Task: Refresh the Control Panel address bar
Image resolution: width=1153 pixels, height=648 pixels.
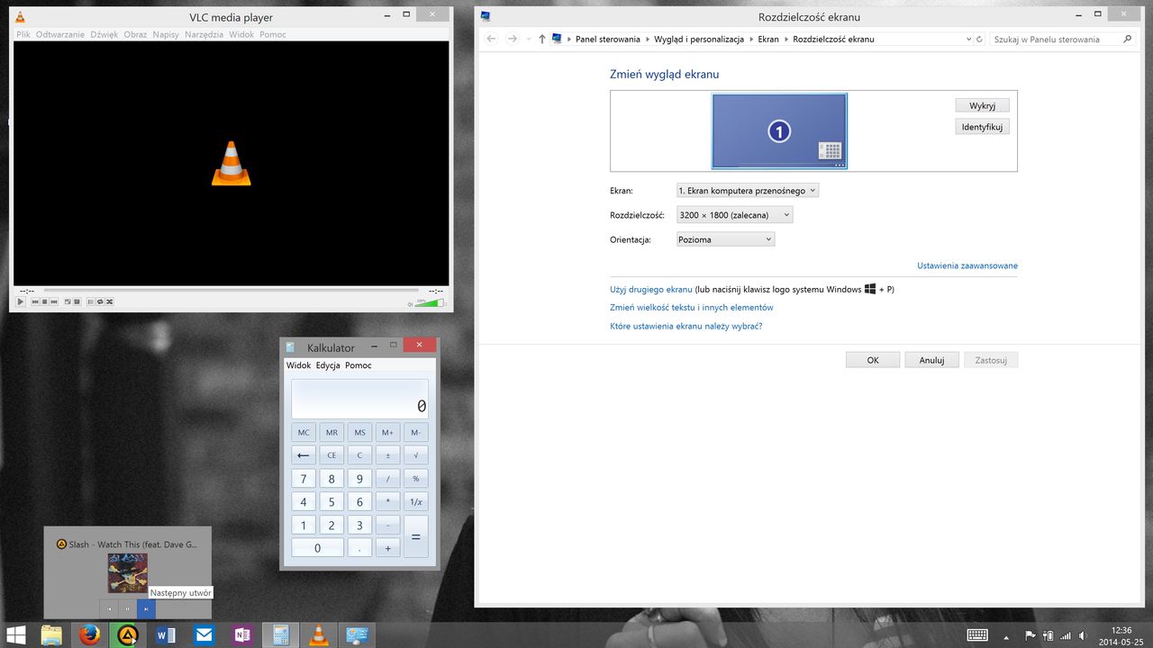Action: (978, 40)
